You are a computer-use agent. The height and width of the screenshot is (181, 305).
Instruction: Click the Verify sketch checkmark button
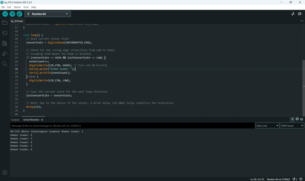click(5, 14)
